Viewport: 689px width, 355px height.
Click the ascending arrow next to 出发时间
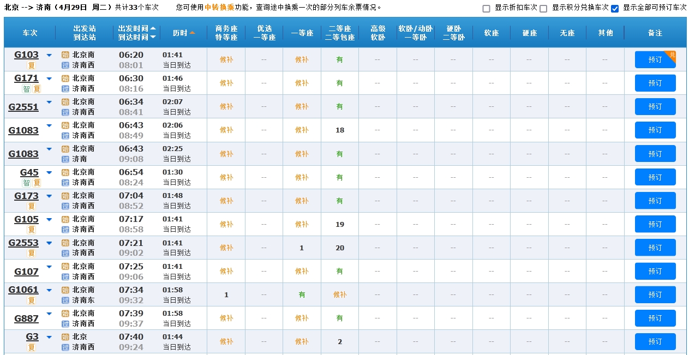tap(153, 28)
